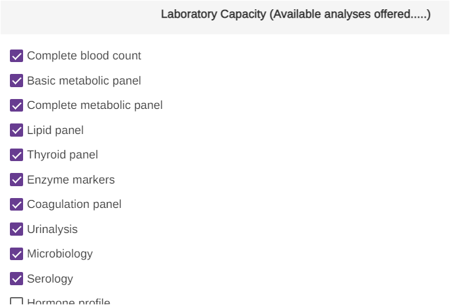Toggle the Lipid panel checkbox off

point(17,130)
